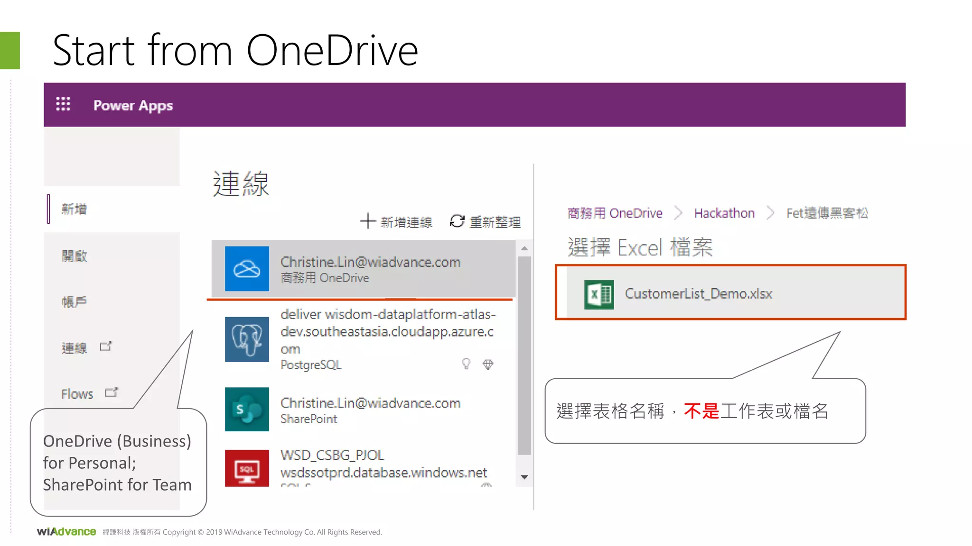Click the connections list scroll down arrow
The width and height of the screenshot is (972, 546).
pyautogui.click(x=524, y=477)
